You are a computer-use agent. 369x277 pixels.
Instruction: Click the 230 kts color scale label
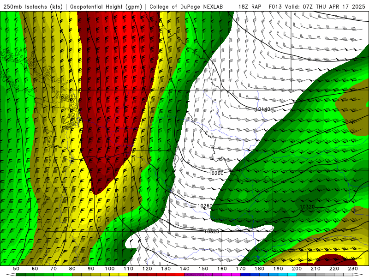(353, 269)
